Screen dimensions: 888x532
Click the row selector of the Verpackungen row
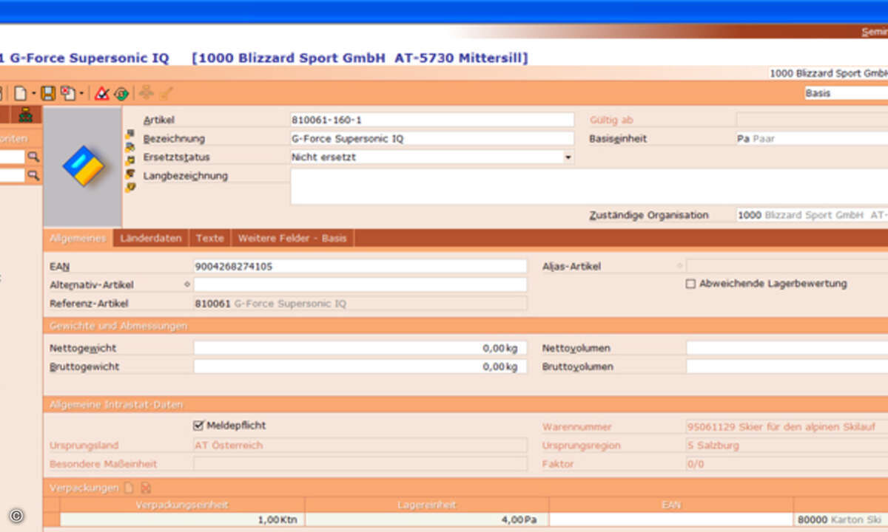51,519
